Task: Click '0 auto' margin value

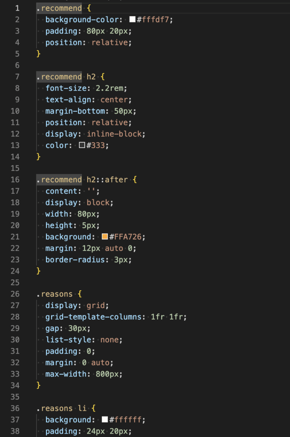Action: point(96,362)
